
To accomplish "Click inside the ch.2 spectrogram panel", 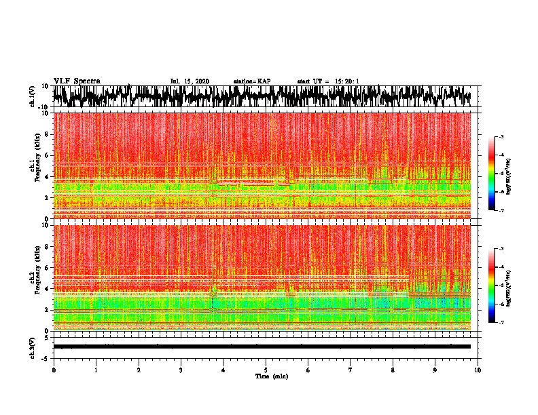I will (x=262, y=278).
